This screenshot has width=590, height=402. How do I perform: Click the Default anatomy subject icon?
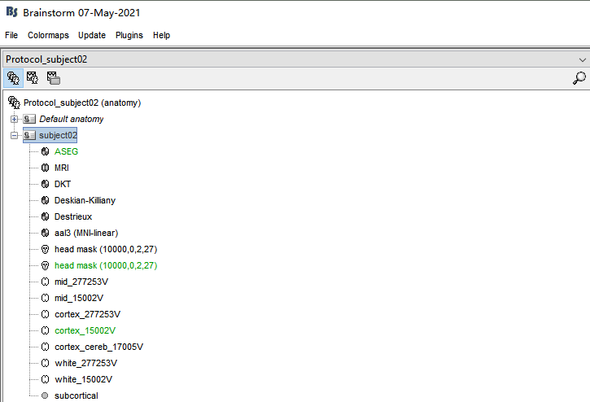click(x=29, y=119)
